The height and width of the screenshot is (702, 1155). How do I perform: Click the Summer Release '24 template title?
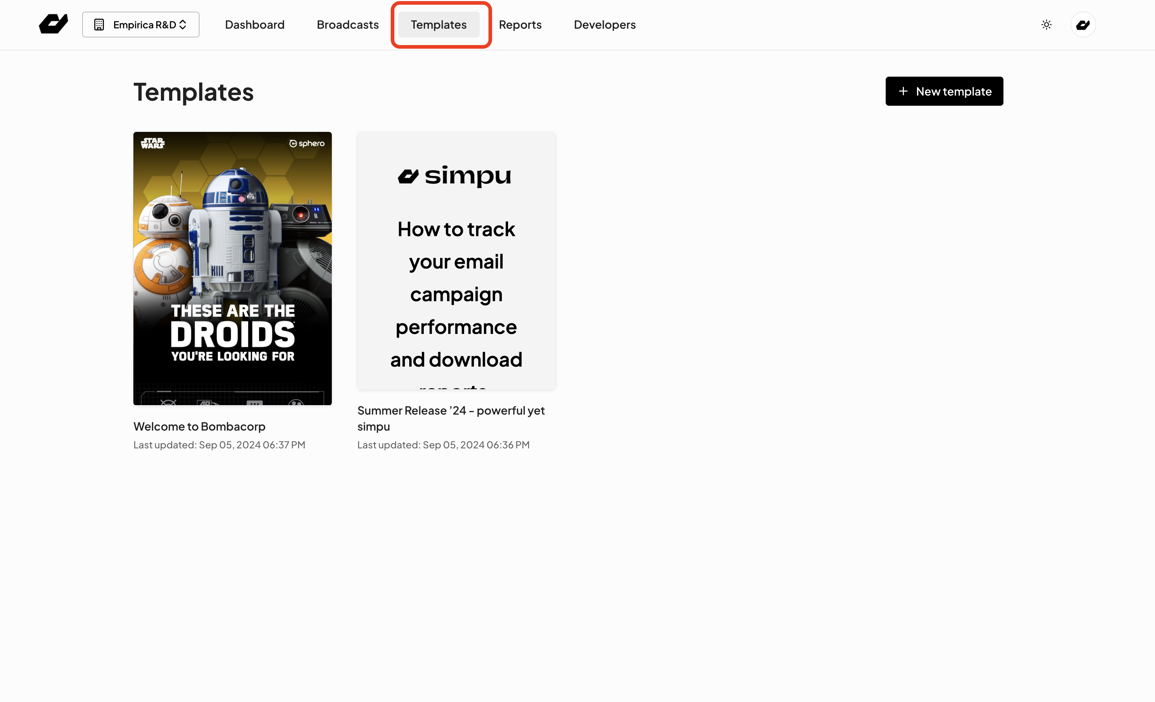pyautogui.click(x=451, y=419)
